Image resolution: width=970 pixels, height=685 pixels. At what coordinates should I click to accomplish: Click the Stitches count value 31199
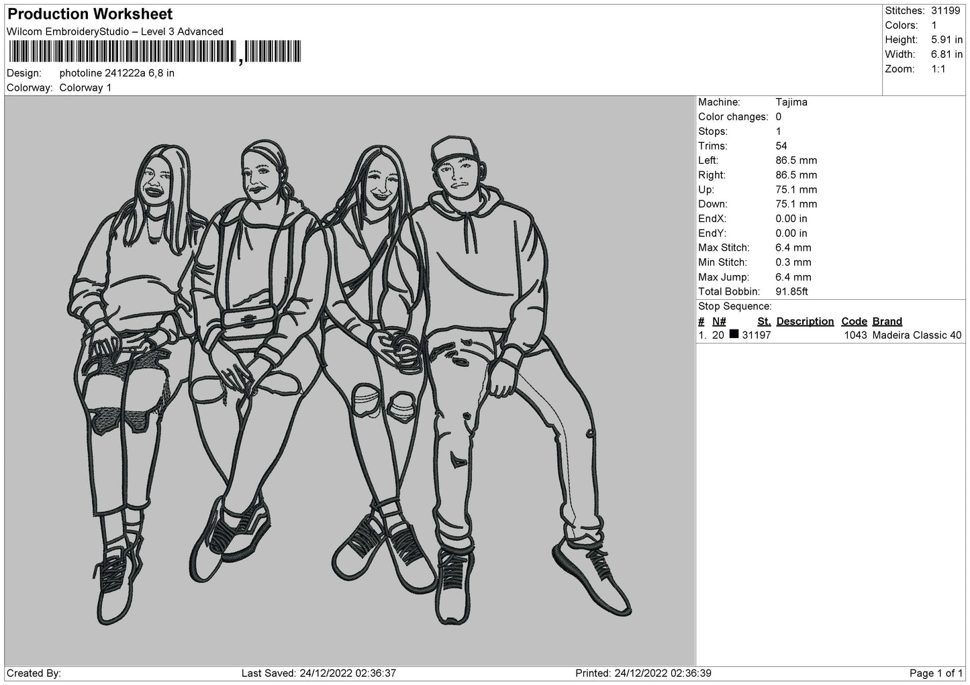point(946,11)
